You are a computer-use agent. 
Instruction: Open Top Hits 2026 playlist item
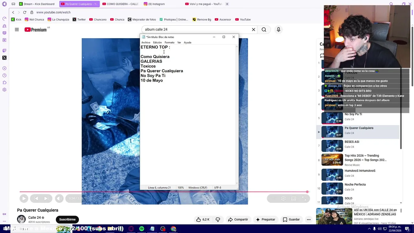[x=358, y=160]
